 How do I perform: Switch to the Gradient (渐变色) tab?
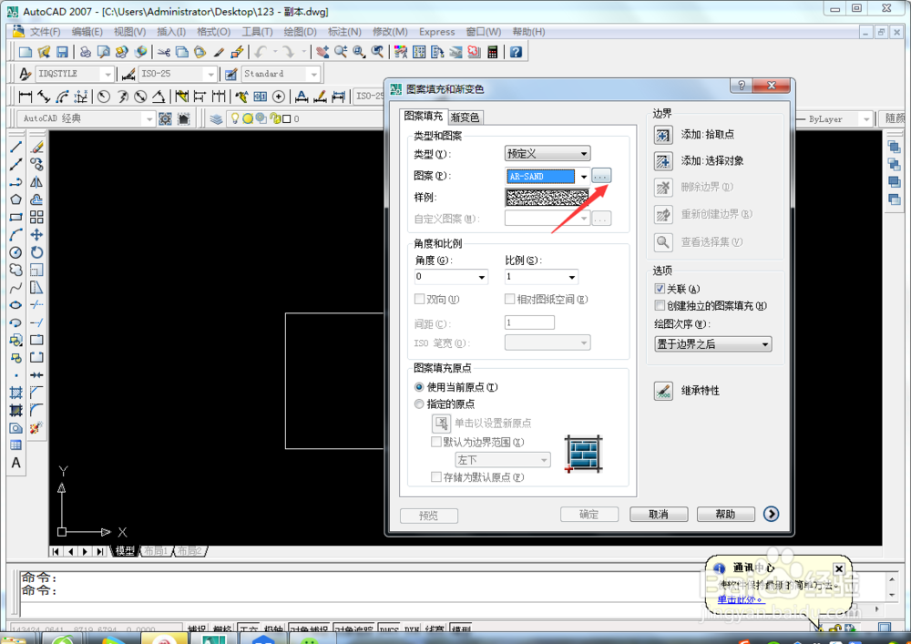click(x=466, y=118)
